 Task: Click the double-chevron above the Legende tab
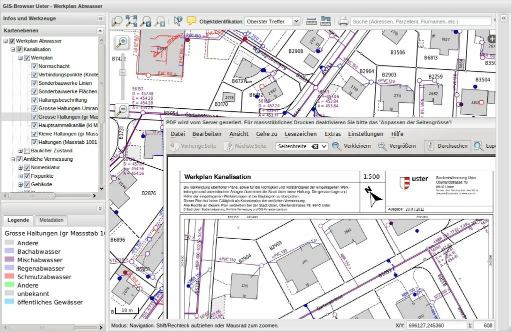(x=100, y=208)
